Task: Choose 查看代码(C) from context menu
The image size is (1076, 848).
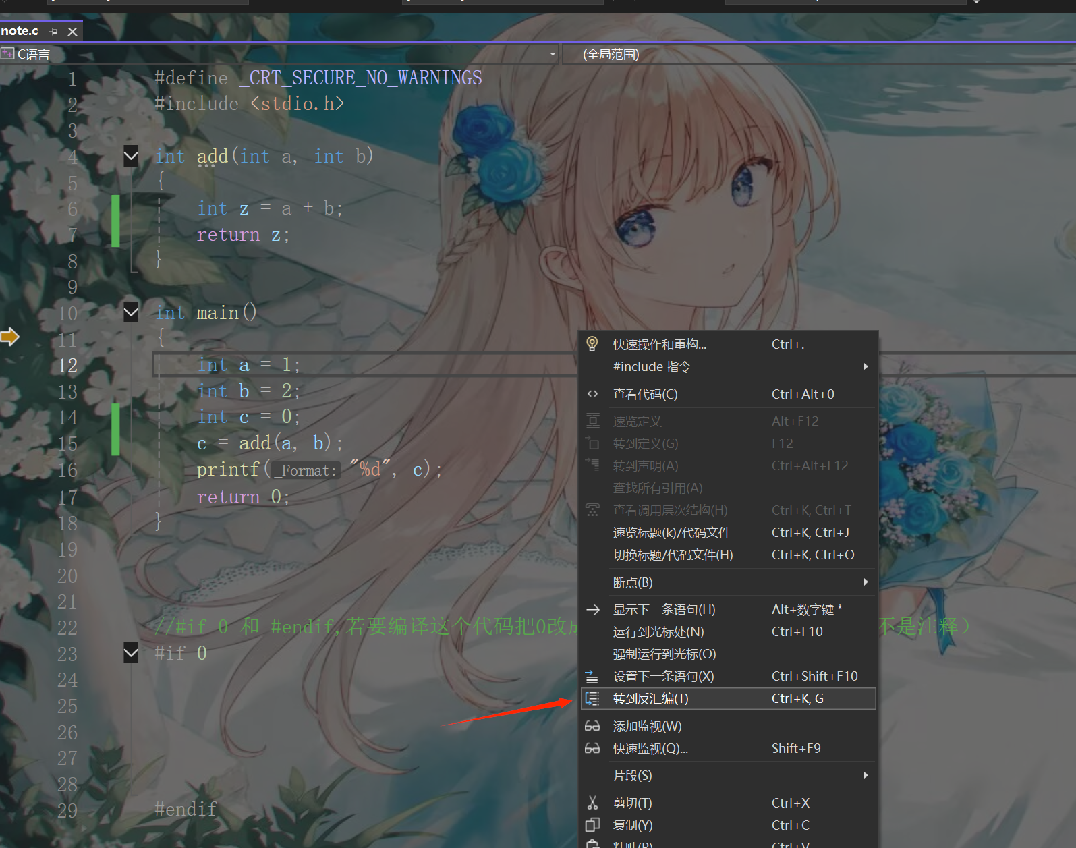Action: [x=728, y=394]
